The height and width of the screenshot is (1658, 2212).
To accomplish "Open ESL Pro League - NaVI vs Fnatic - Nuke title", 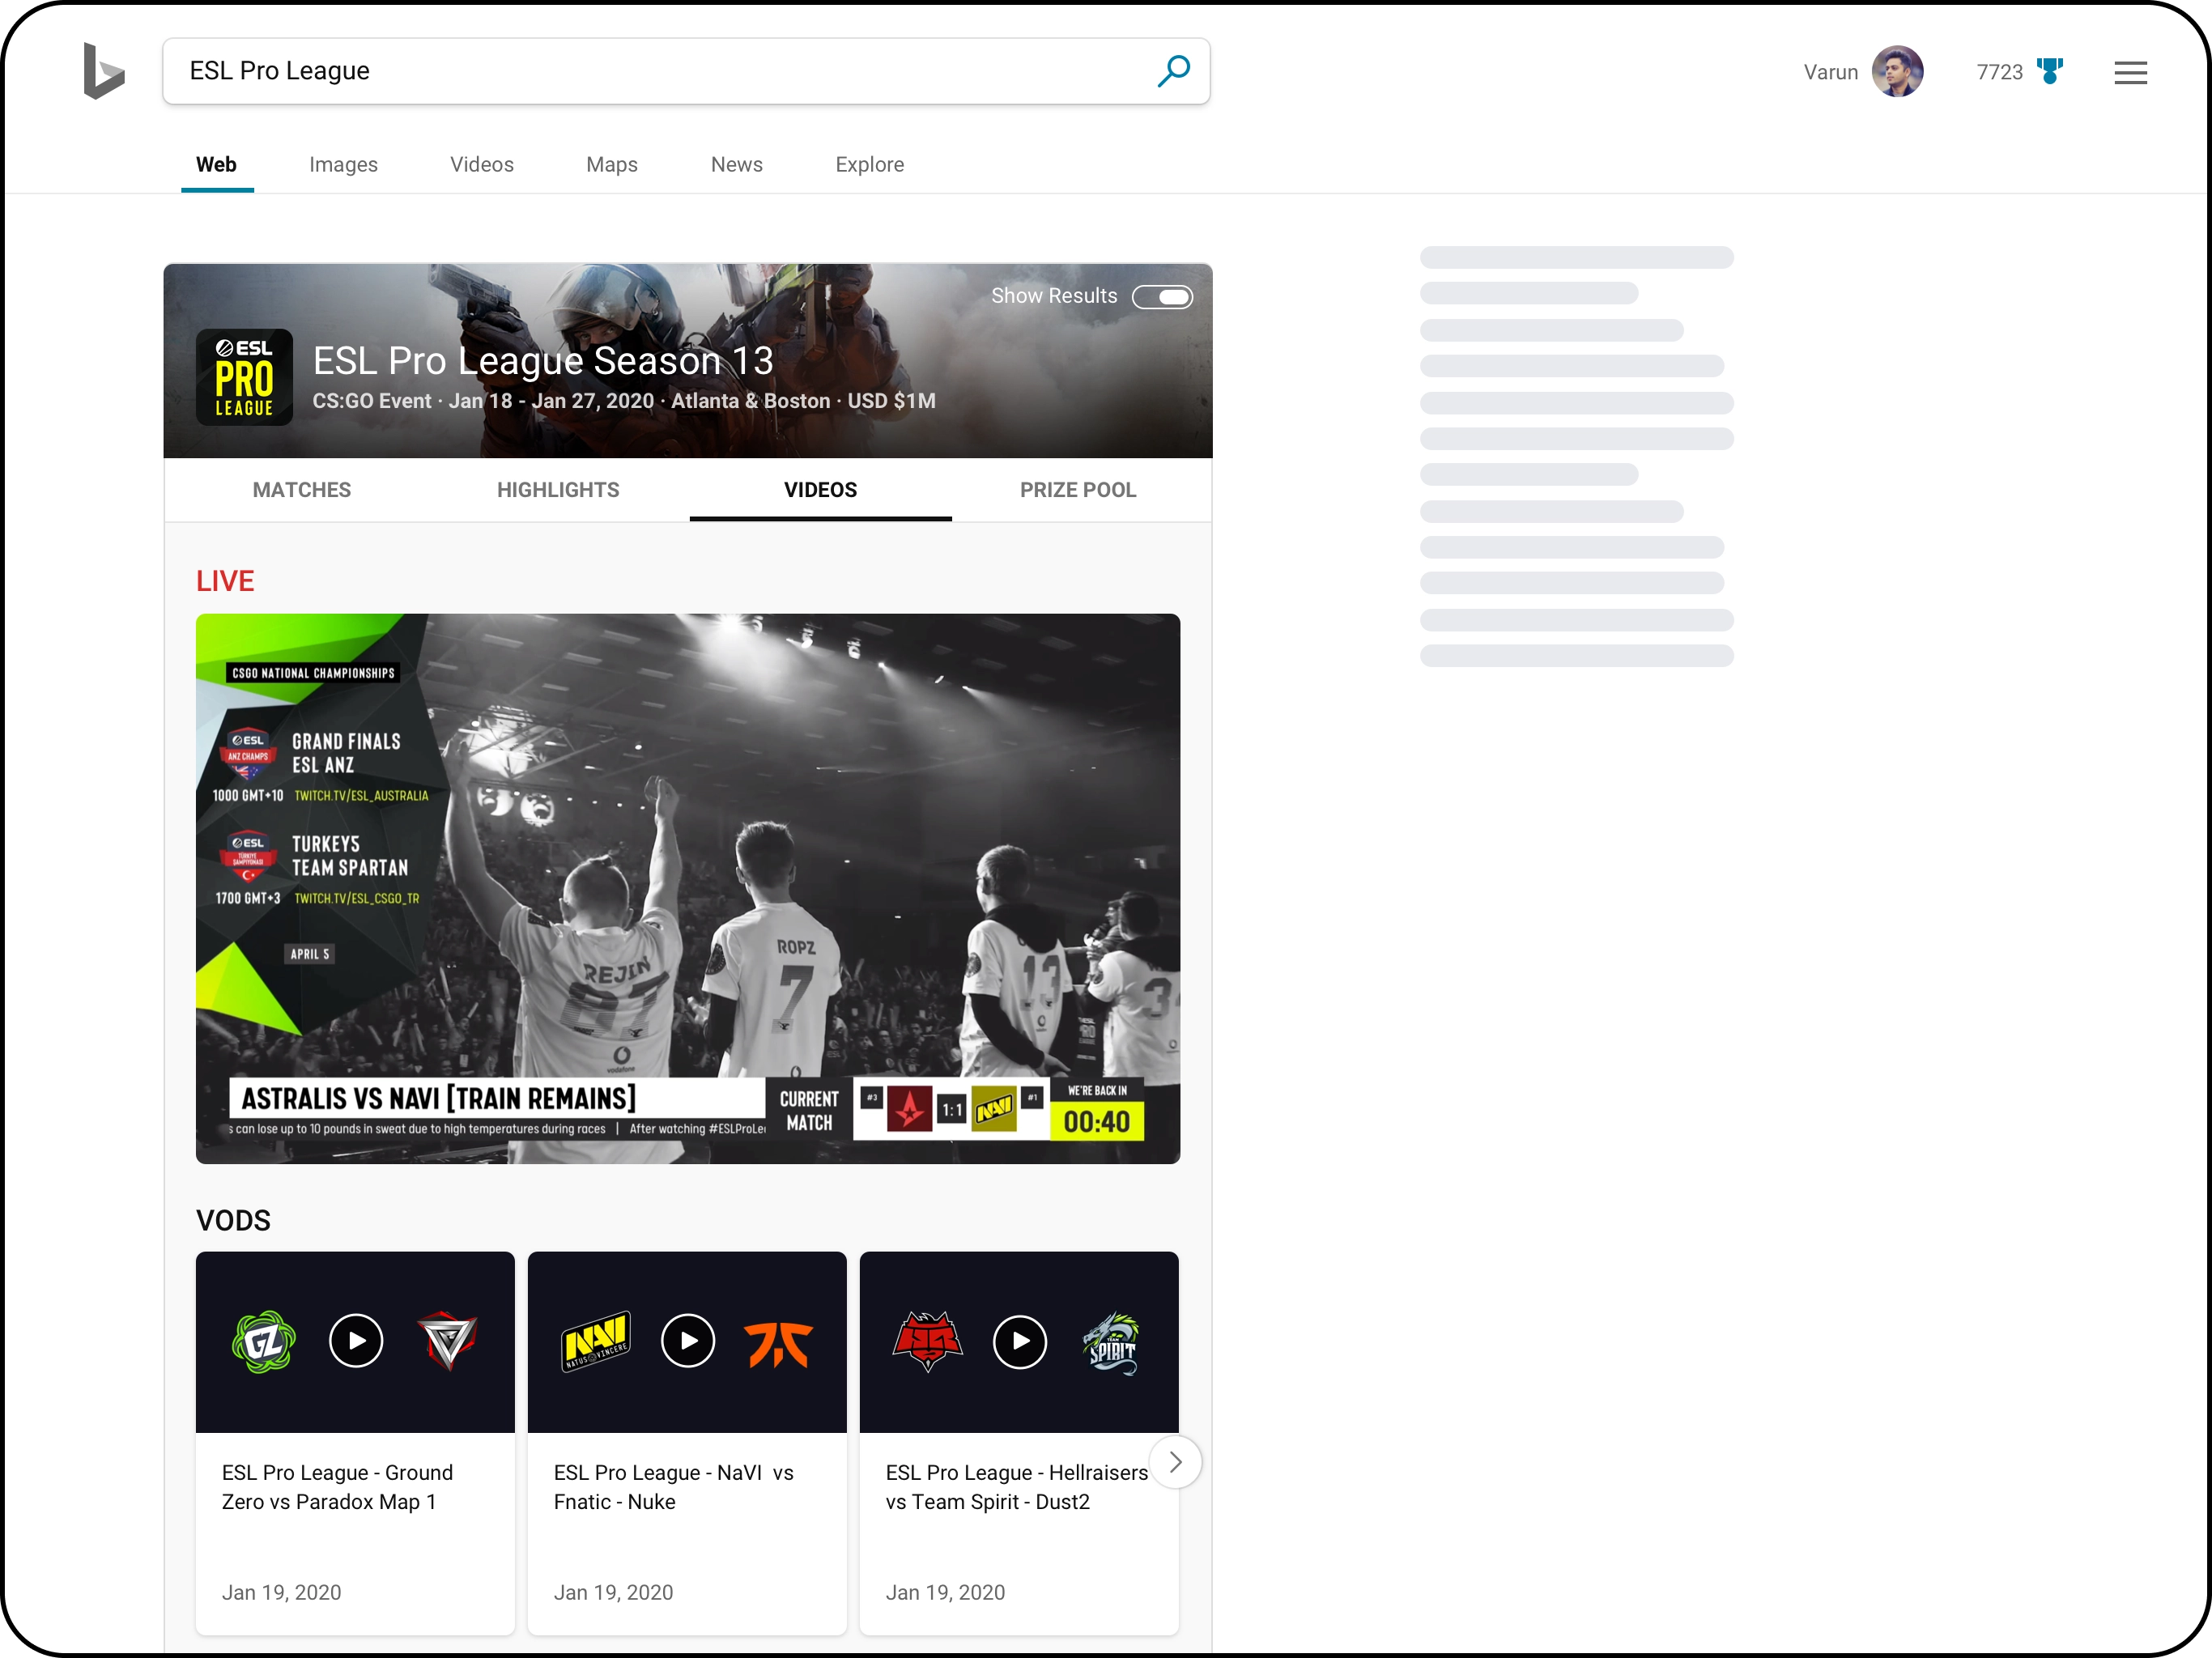I will pyautogui.click(x=674, y=1487).
